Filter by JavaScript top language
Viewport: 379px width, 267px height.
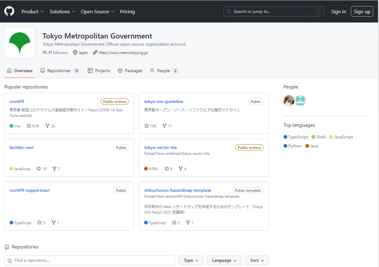(341, 137)
